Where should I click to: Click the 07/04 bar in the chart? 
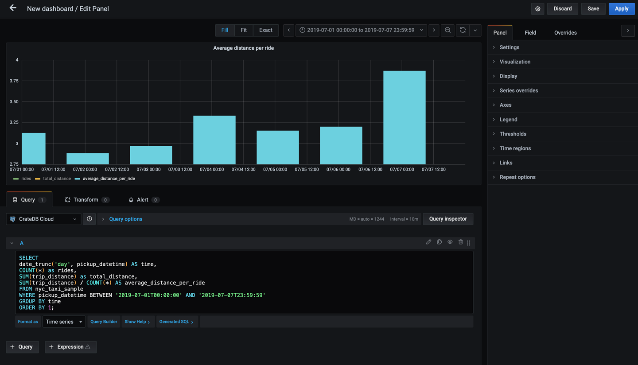point(214,140)
